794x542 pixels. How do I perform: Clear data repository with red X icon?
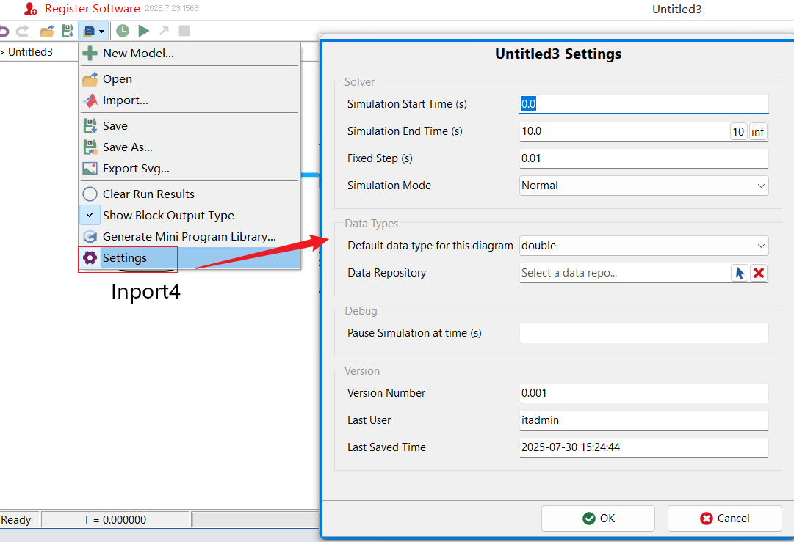pos(759,273)
